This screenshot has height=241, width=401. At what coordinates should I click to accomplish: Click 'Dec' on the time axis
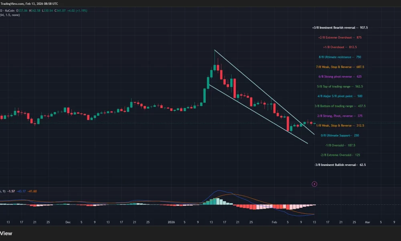(68, 222)
